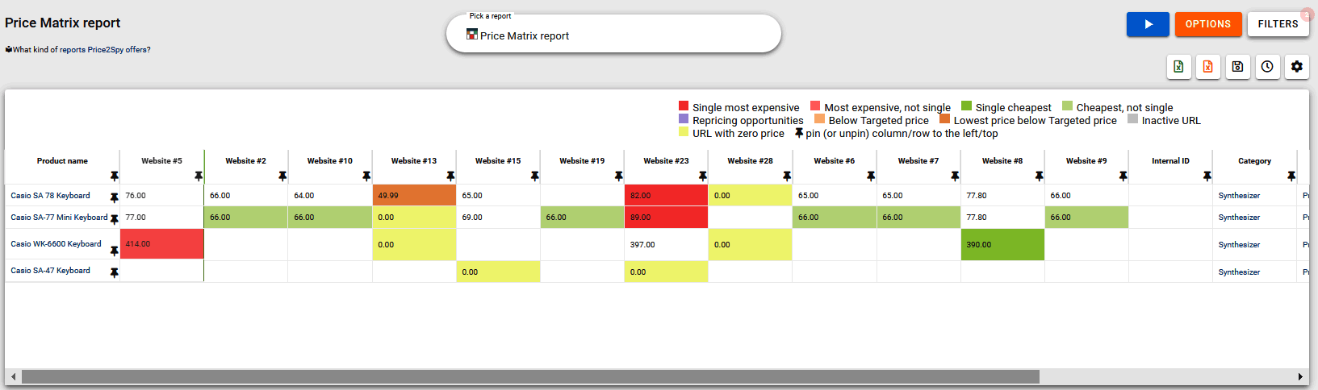Run the report with the blue play button
1318x390 pixels.
click(x=1148, y=24)
